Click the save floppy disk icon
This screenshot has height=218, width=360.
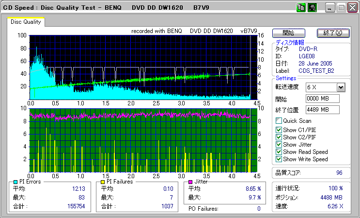[312, 8]
